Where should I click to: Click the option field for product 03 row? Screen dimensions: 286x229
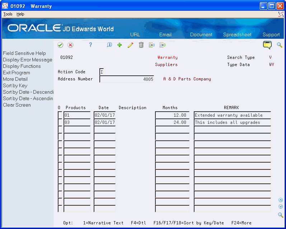click(60, 122)
